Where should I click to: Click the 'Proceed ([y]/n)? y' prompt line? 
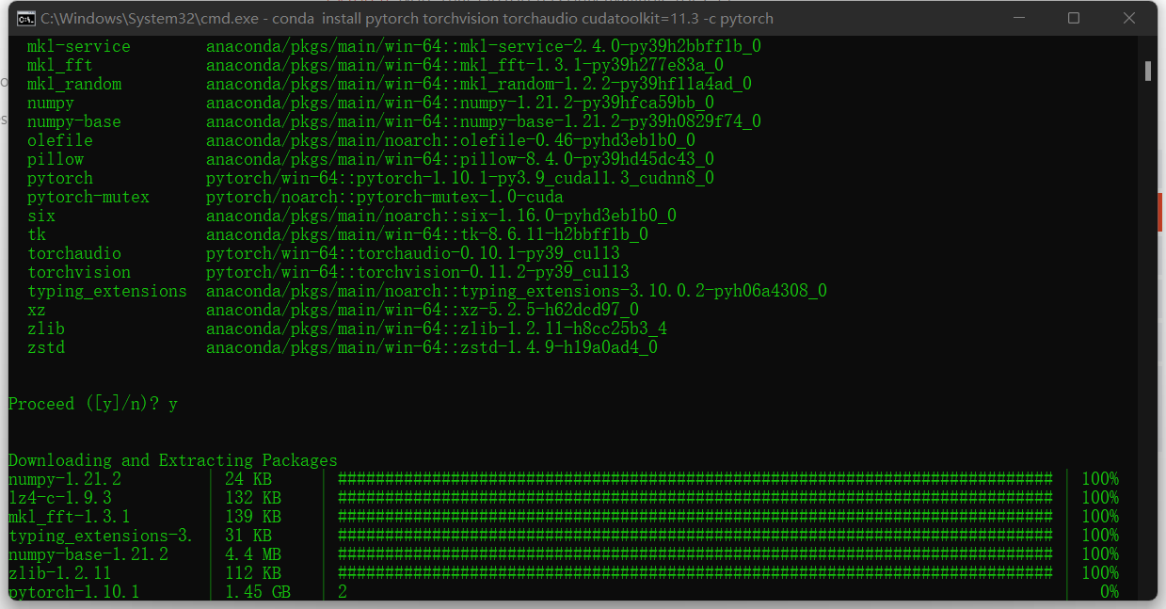(93, 404)
